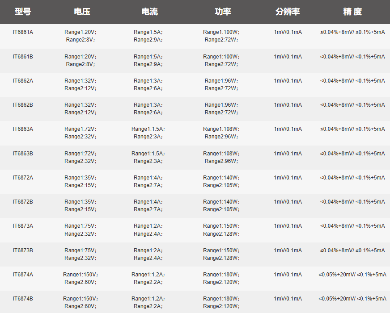This screenshot has height=313, width=390.
Task: Click the Range1:100W power cell for IT6861A
Action: coord(221,32)
